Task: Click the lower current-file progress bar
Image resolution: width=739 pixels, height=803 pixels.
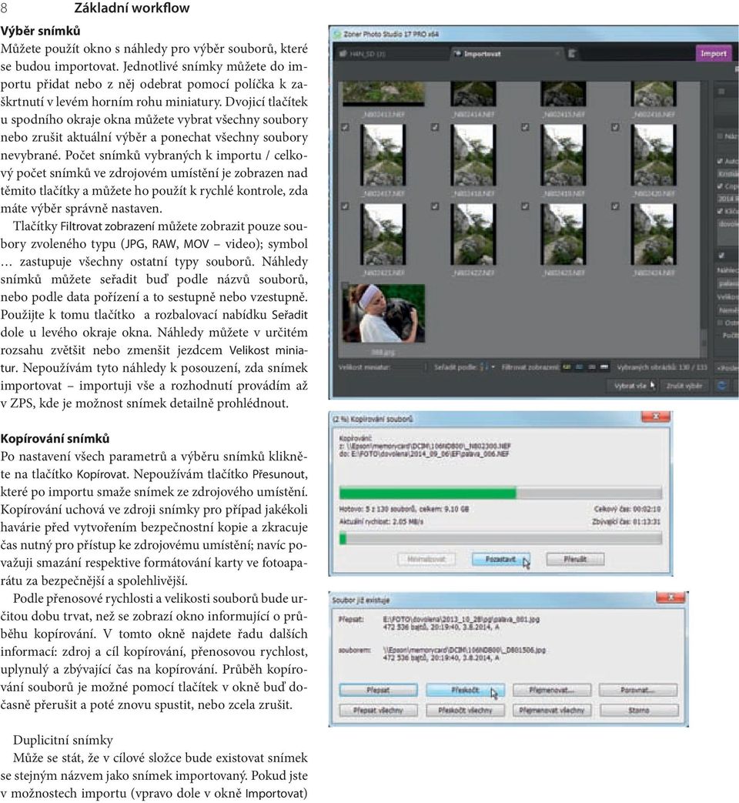Action: (x=500, y=538)
